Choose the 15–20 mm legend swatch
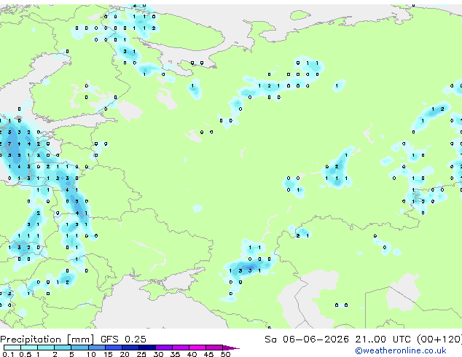This screenshot has width=462, height=357. click(113, 348)
